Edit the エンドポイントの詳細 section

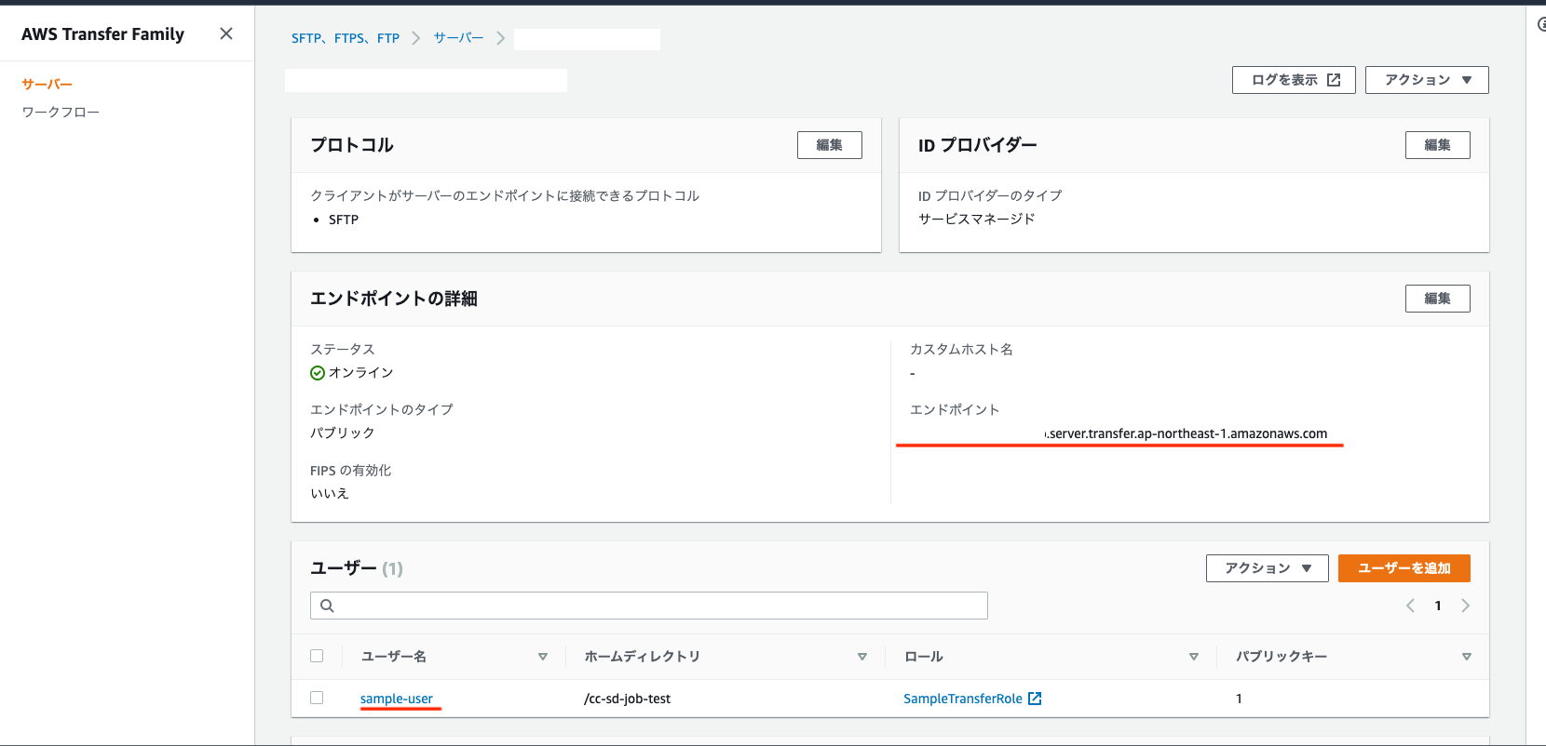(x=1438, y=299)
